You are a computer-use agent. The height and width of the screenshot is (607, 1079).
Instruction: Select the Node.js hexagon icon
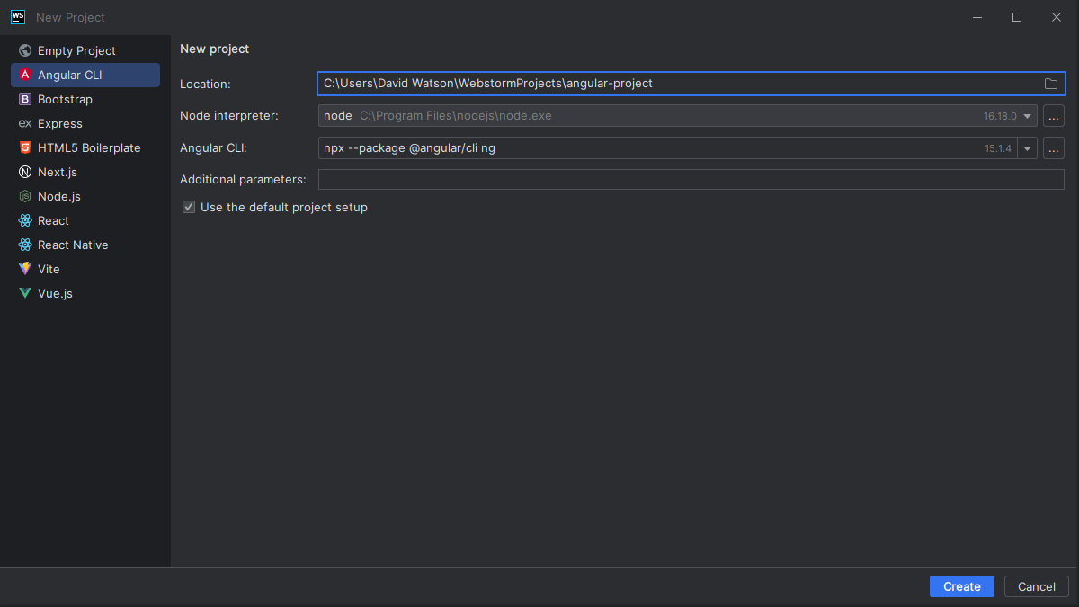coord(24,196)
